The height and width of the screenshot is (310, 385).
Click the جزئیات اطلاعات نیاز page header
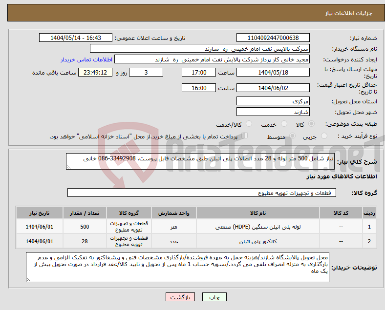349,13
